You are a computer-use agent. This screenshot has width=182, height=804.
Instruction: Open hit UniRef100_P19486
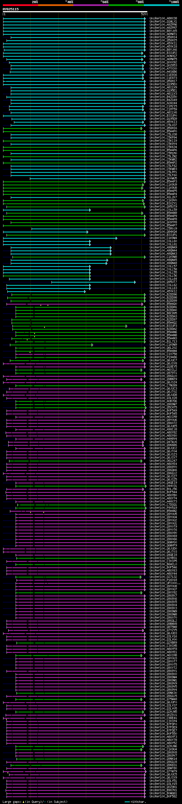(x=163, y=357)
